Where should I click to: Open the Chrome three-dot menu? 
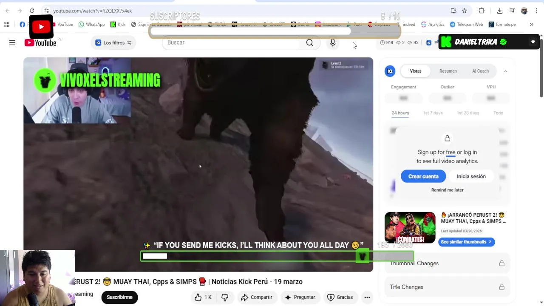pyautogui.click(x=536, y=11)
